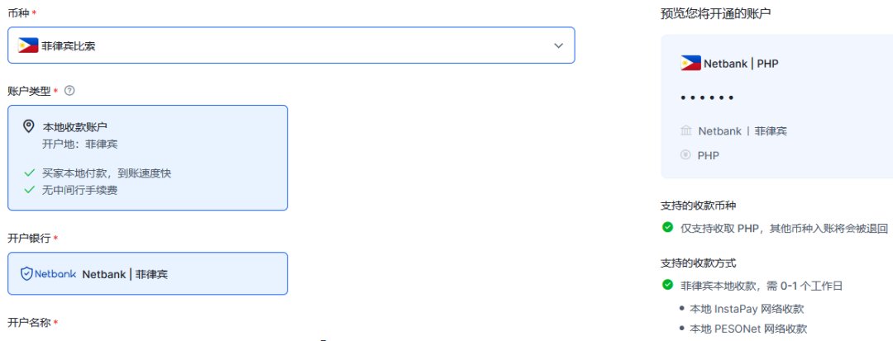Click the green check next to 仅支持收取 PHP

point(667,227)
